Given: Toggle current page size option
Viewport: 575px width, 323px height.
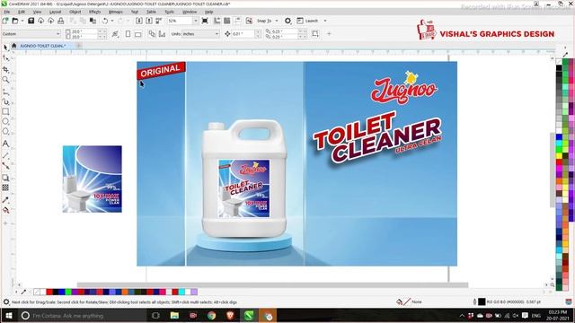Looking at the screenshot, I should (x=162, y=34).
